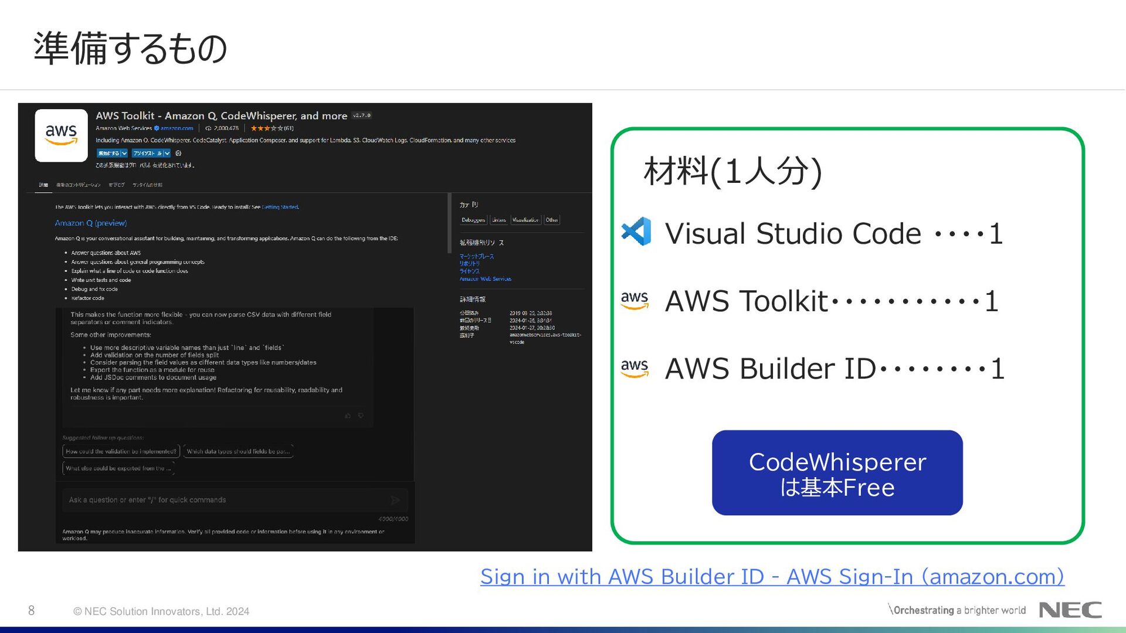The width and height of the screenshot is (1126, 633).
Task: Click the Linters category tag
Action: coord(499,220)
